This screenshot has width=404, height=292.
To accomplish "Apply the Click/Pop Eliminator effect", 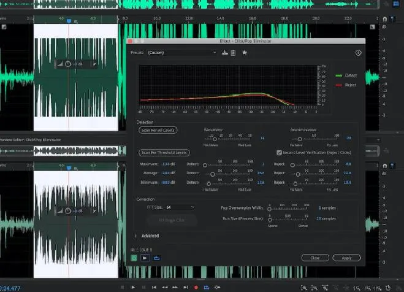I will (x=346, y=258).
